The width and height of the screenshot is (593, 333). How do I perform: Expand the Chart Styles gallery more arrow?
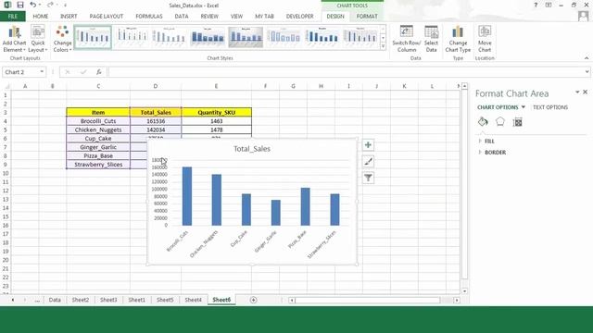coord(383,46)
